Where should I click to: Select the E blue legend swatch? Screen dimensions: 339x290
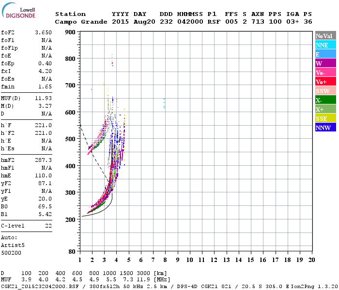[x=325, y=54]
